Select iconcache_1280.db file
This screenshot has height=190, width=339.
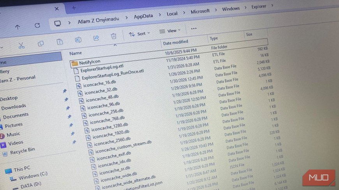click(x=109, y=127)
